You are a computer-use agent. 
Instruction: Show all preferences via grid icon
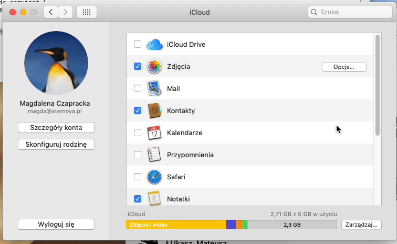(86, 12)
